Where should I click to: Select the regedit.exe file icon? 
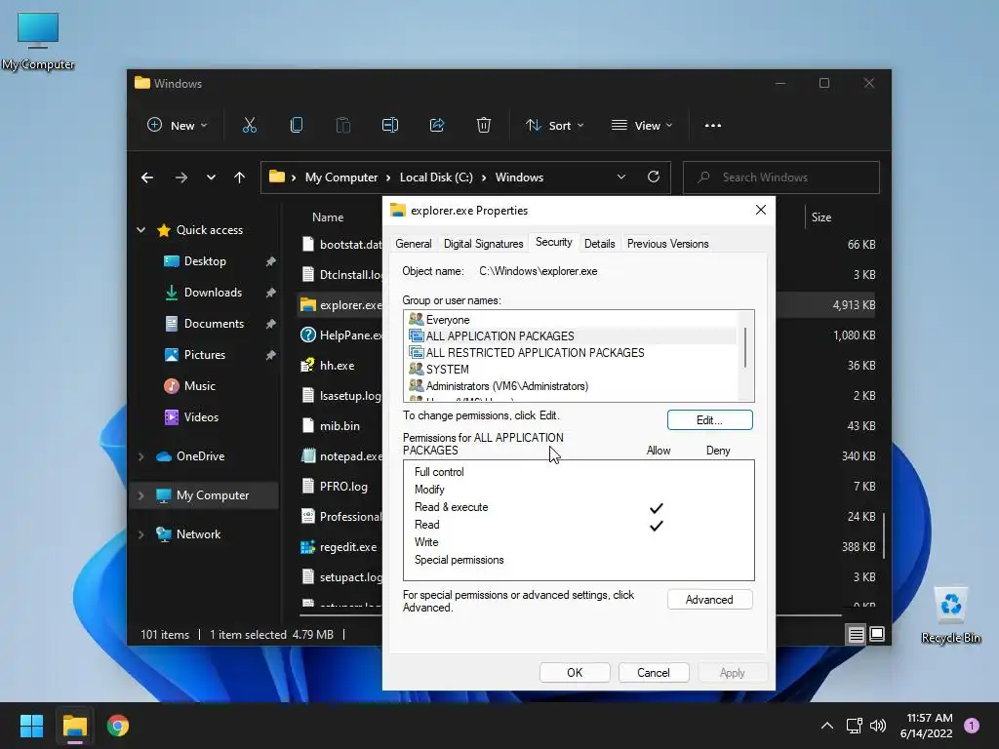point(307,546)
